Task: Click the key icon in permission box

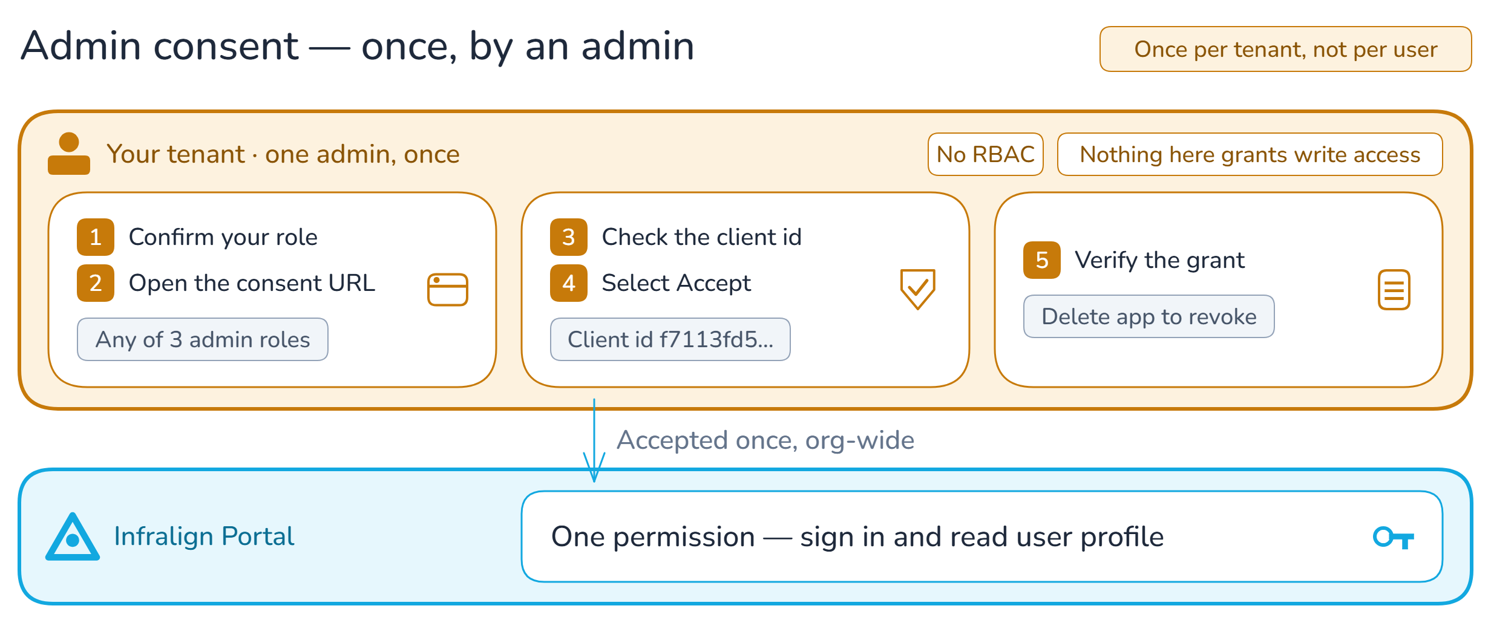Action: 1394,537
